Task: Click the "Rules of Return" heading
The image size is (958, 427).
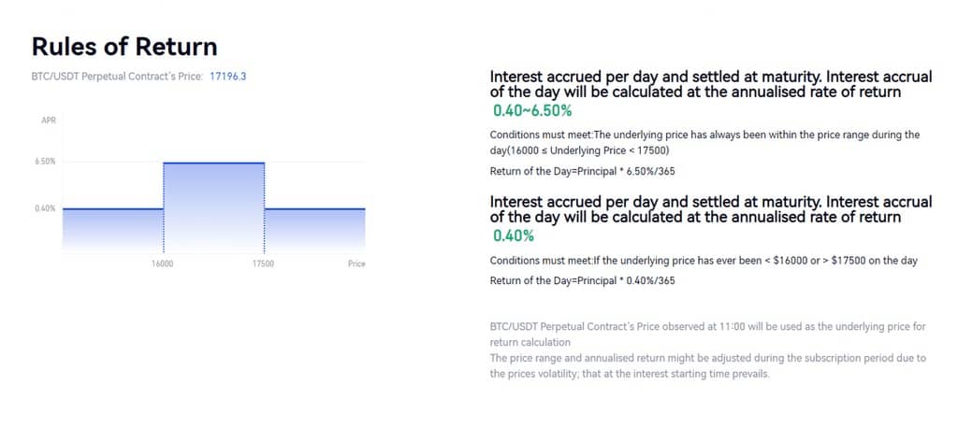Action: [x=124, y=47]
